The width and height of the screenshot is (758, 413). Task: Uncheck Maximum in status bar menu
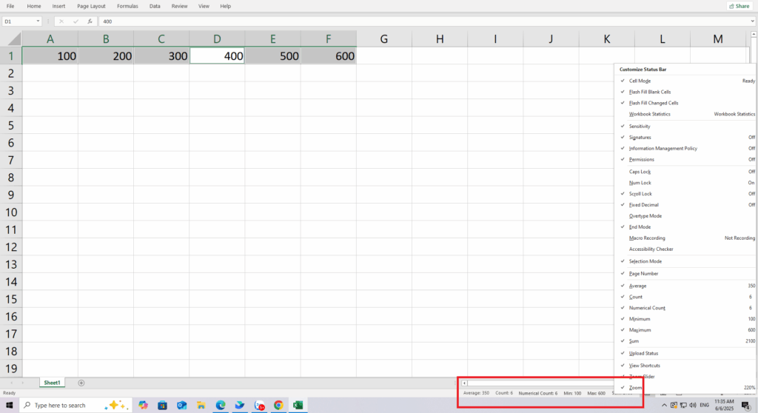687,330
